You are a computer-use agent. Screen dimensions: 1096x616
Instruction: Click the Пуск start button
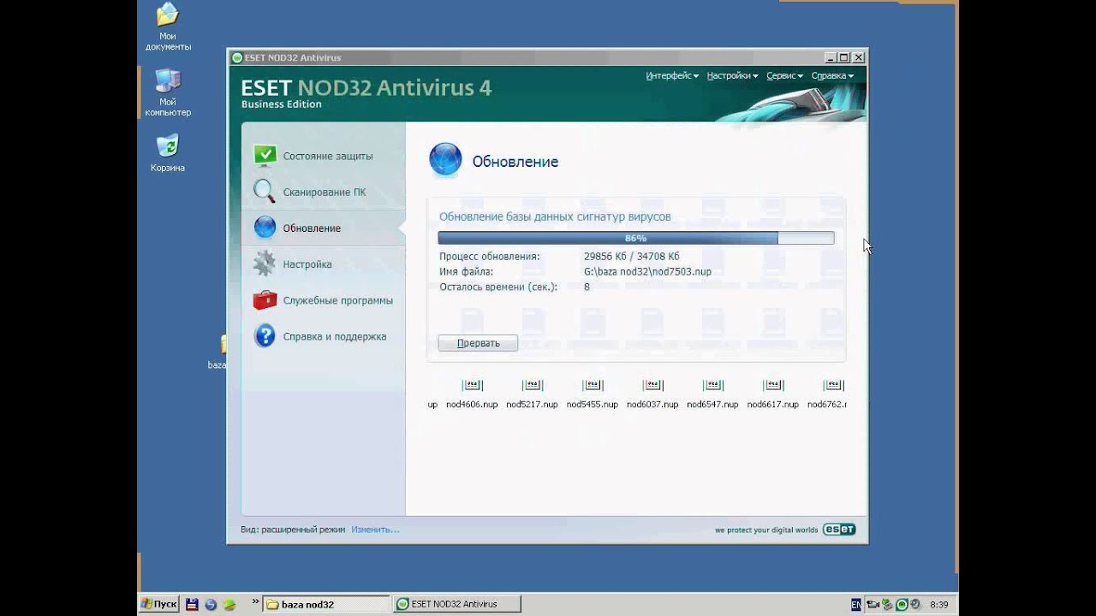(159, 604)
